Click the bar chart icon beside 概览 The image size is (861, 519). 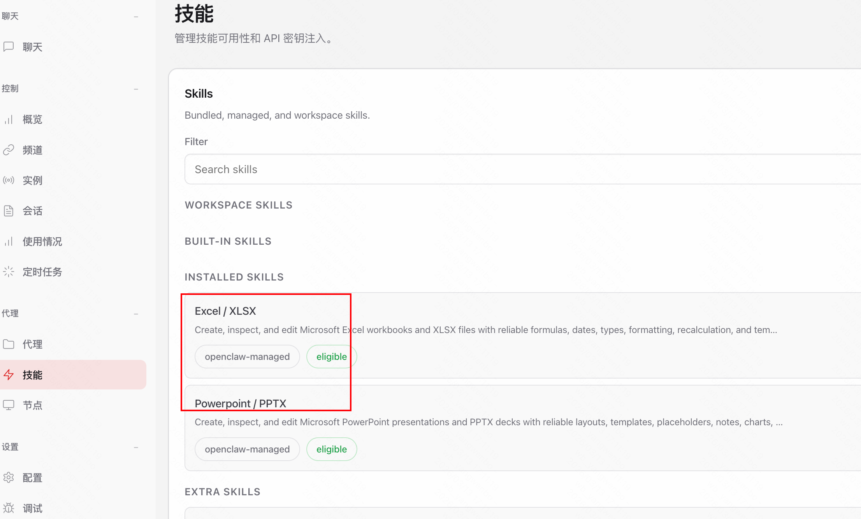(x=9, y=119)
